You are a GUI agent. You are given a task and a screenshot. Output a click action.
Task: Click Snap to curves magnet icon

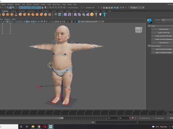[x=53, y=8]
